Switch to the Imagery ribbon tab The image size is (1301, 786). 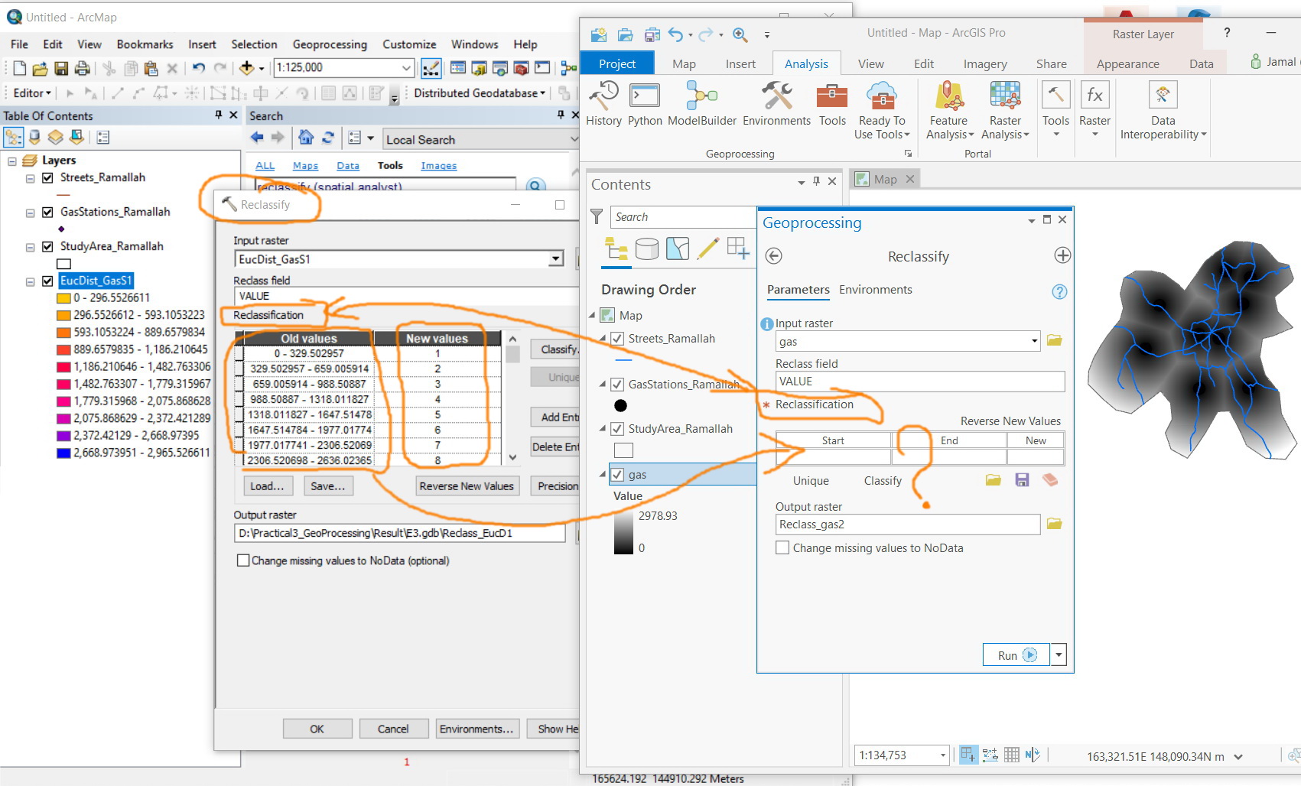(985, 63)
